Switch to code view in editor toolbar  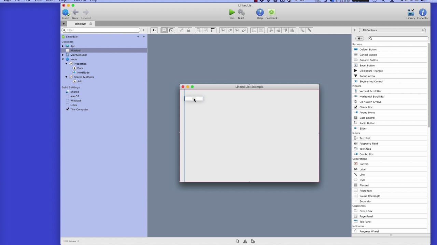[x=171, y=30]
